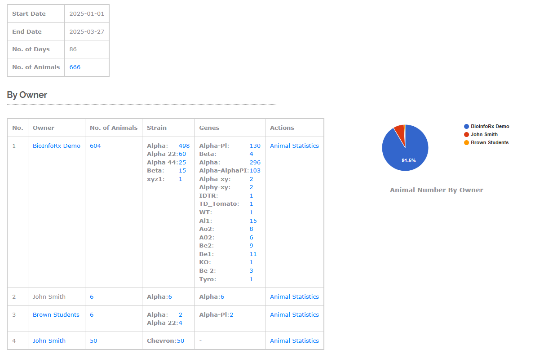Open the 50 animals count link

click(x=93, y=341)
